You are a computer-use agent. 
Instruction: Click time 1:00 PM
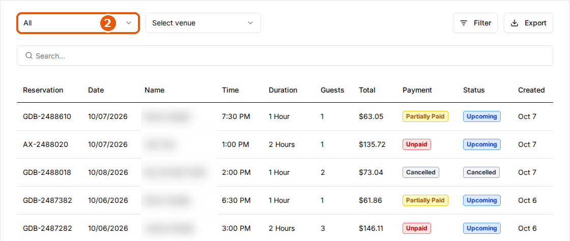coord(236,144)
